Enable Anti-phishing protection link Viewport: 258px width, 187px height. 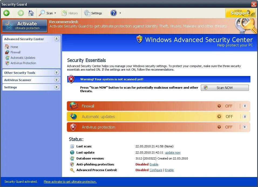154,164
